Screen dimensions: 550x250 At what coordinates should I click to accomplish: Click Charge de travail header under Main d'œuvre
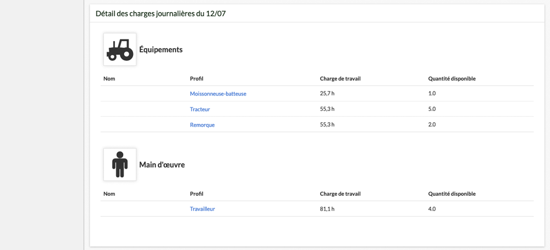click(x=340, y=194)
